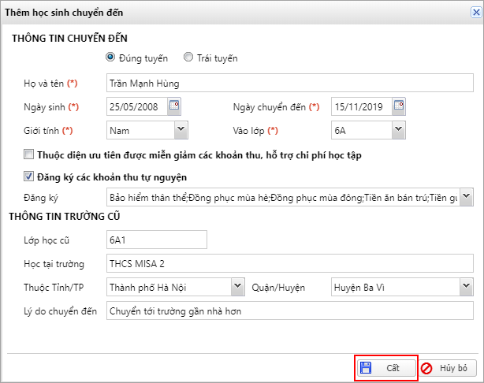
Task: Select the Đúng tuyến radio option
Action: [x=110, y=58]
